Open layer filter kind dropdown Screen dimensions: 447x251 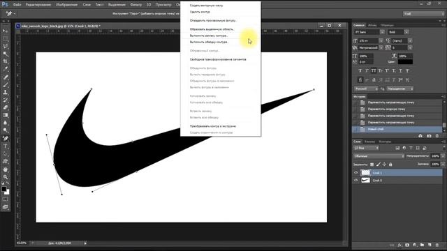pyautogui.click(x=366, y=148)
